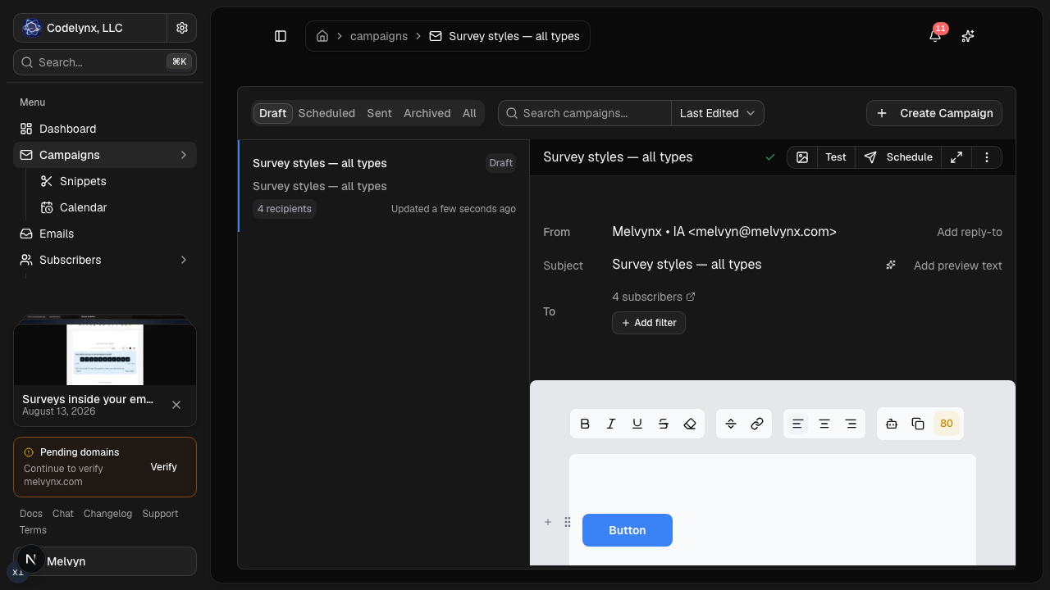This screenshot has width=1050, height=590.
Task: Click Add reply-to
Action: tap(970, 232)
